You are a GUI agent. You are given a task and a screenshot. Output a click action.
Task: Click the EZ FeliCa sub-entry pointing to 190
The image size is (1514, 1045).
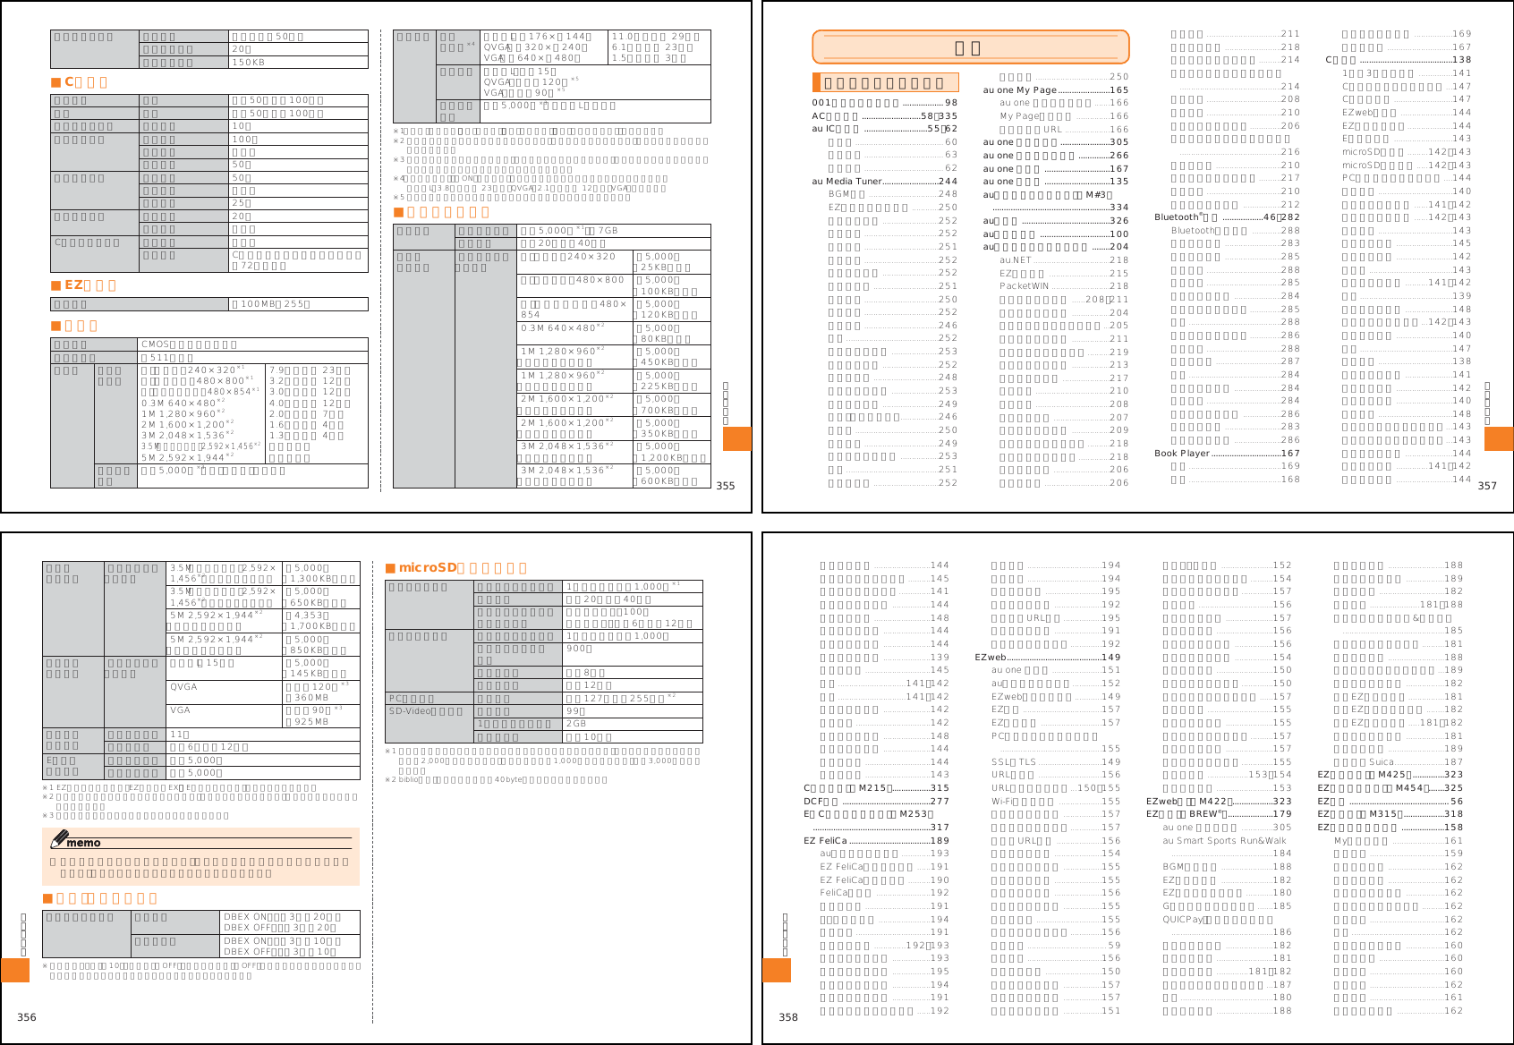click(884, 880)
